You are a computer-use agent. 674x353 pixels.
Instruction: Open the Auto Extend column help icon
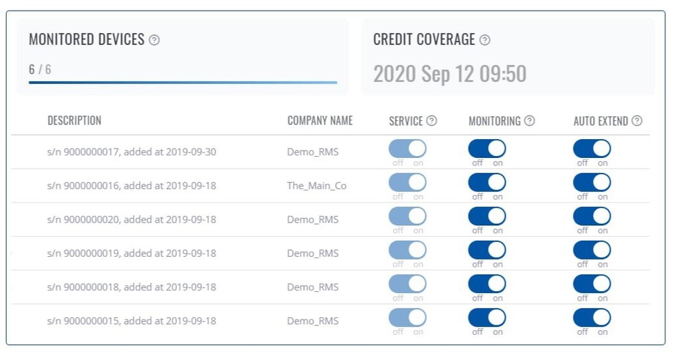(x=637, y=120)
